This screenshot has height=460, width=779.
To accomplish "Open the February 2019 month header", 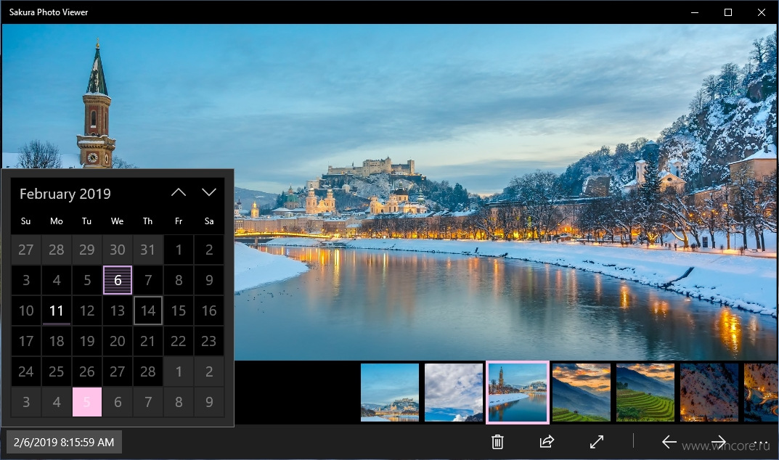I will (65, 194).
